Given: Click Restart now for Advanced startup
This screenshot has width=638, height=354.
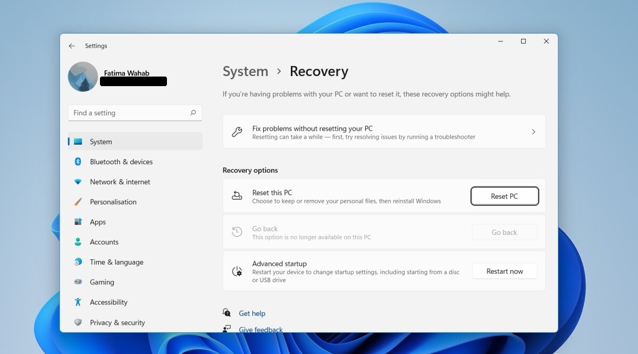Looking at the screenshot, I should pyautogui.click(x=504, y=271).
